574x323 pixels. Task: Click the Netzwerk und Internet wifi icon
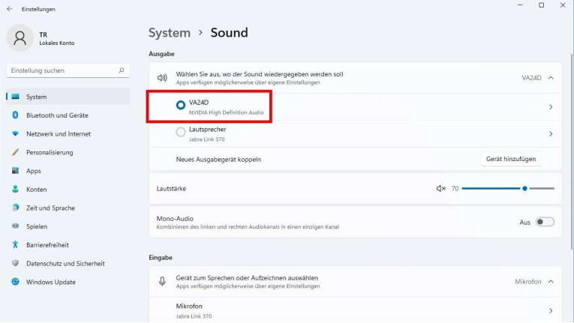pos(15,133)
